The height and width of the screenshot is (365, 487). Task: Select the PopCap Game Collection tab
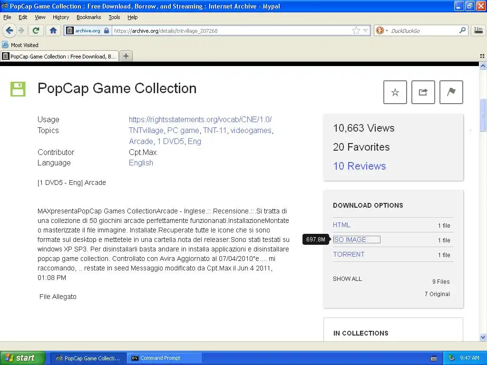(59, 57)
